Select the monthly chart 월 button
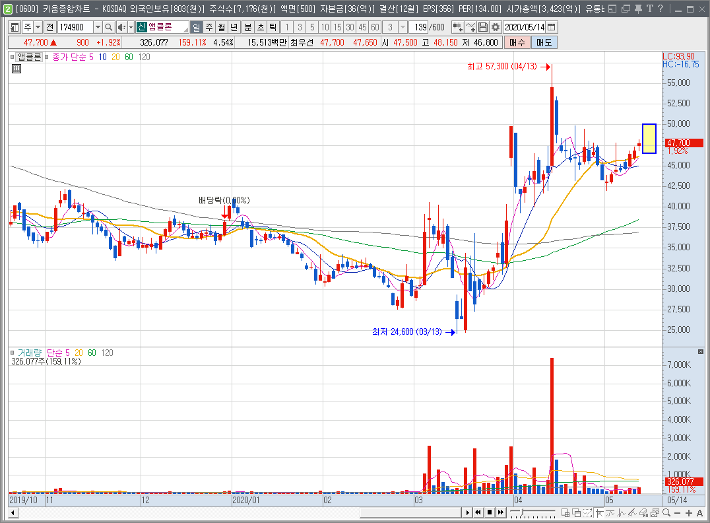This screenshot has height=523, width=710. (x=222, y=27)
